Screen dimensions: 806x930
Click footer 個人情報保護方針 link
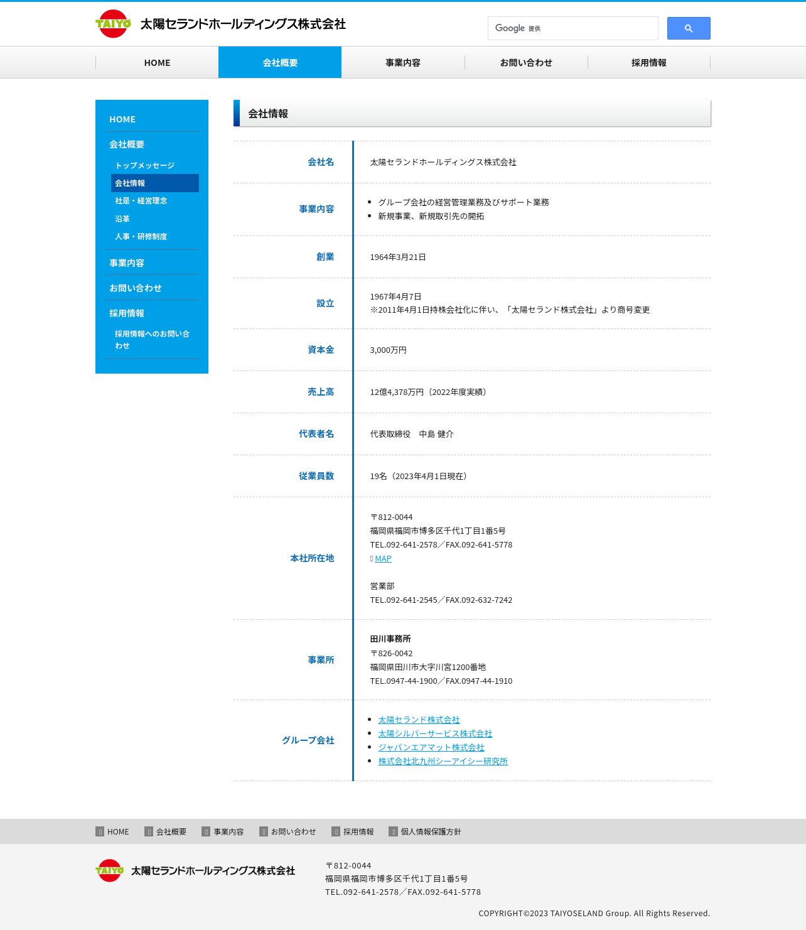[x=431, y=831]
